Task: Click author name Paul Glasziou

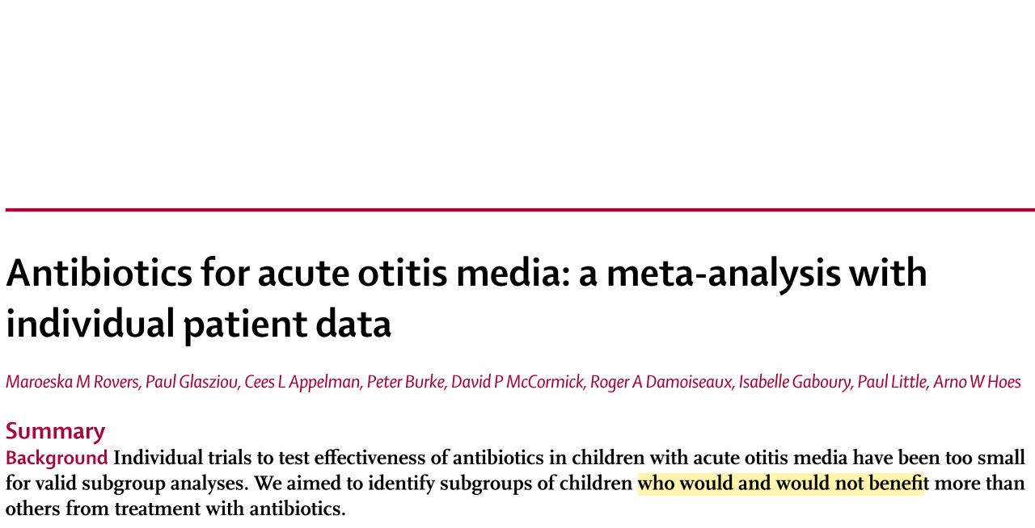Action: (x=192, y=381)
